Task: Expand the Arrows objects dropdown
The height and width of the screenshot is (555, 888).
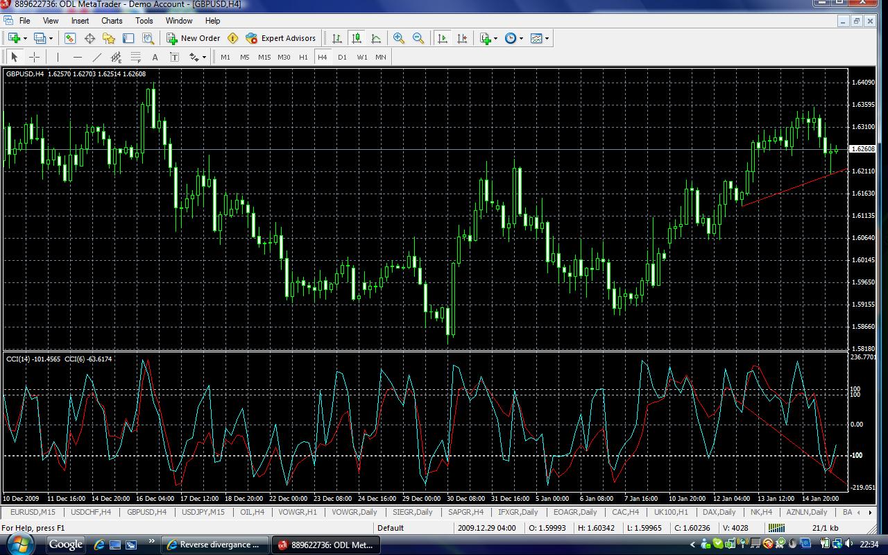Action: pyautogui.click(x=203, y=57)
